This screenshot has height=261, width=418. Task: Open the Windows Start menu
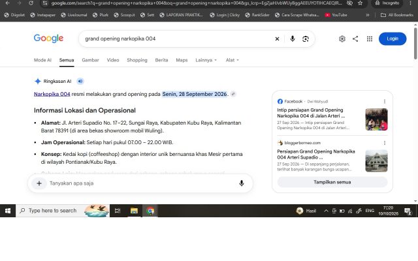pos(8,211)
